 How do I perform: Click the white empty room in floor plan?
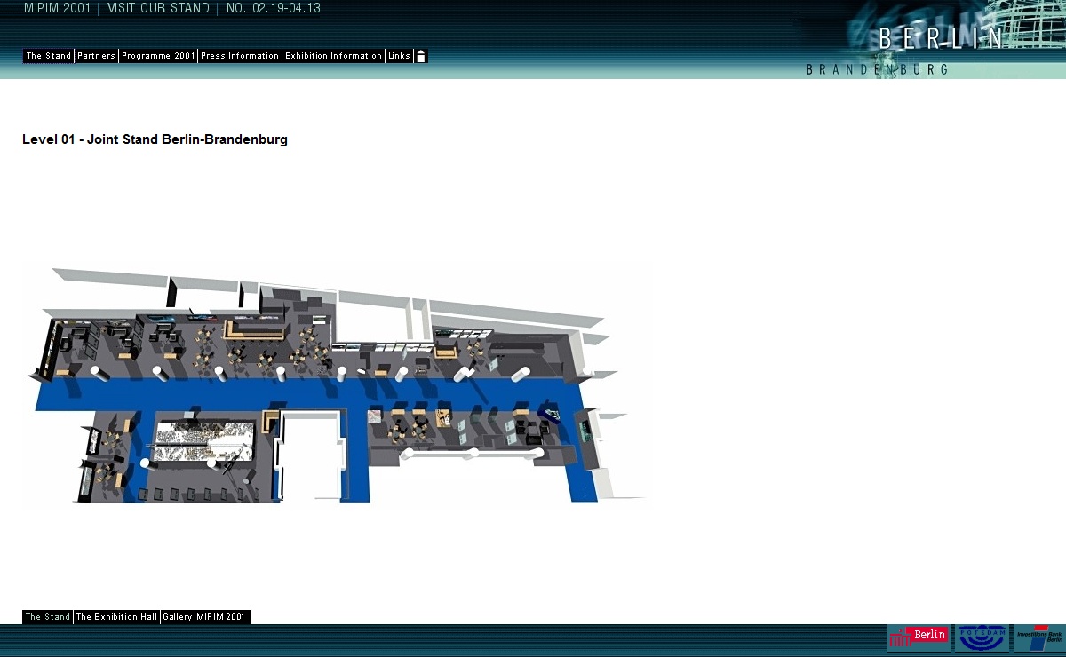310,455
